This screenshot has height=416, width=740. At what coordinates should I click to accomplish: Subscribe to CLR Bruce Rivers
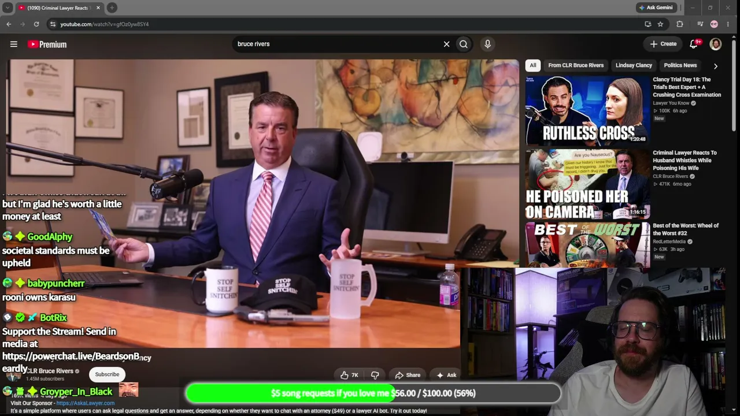(107, 374)
